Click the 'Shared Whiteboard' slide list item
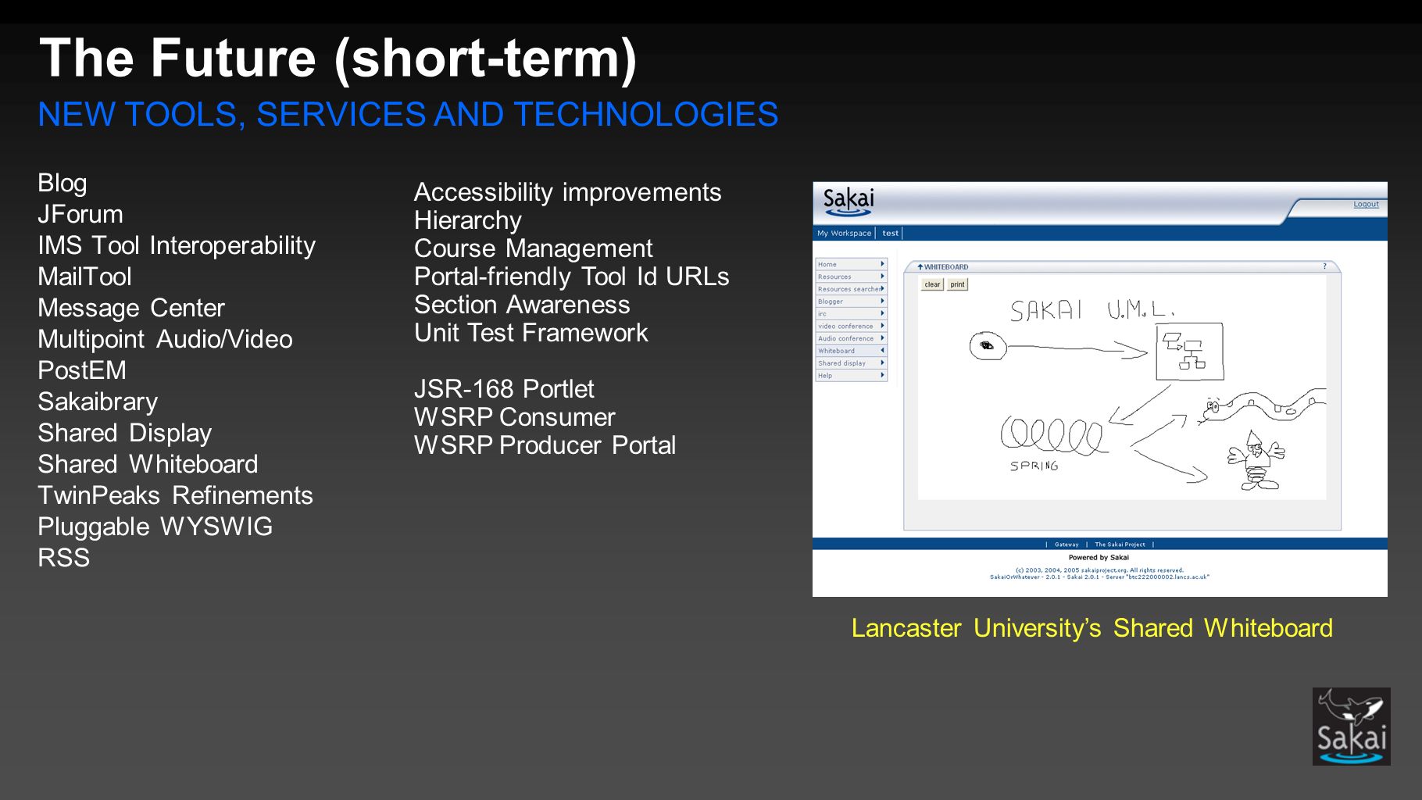1422x800 pixels. [x=148, y=464]
